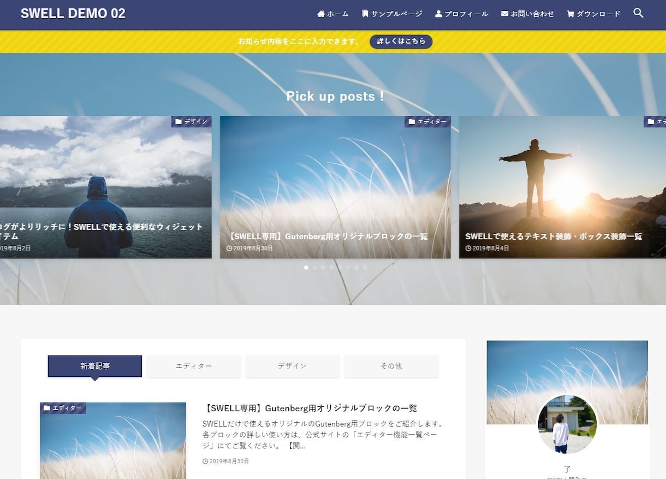Click デザイン category badge on left slide
Viewport: 666px width, 479px height.
click(x=191, y=121)
